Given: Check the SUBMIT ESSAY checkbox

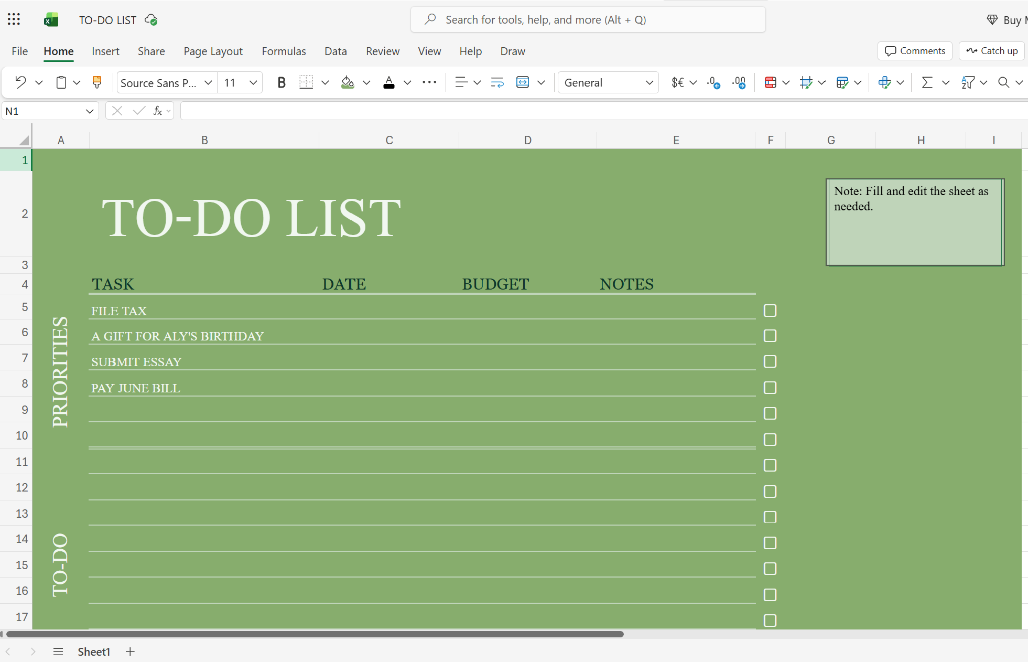Looking at the screenshot, I should 770,361.
